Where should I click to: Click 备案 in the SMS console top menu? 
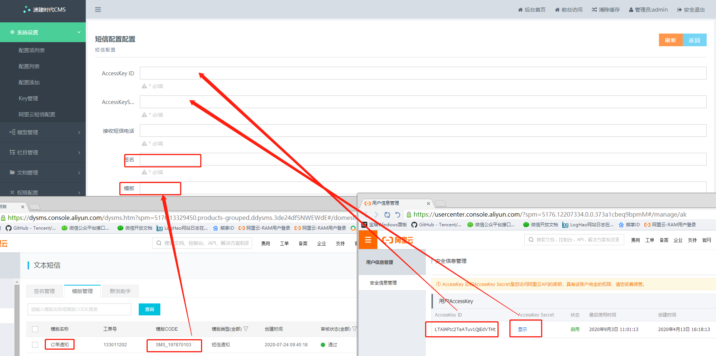(x=303, y=243)
